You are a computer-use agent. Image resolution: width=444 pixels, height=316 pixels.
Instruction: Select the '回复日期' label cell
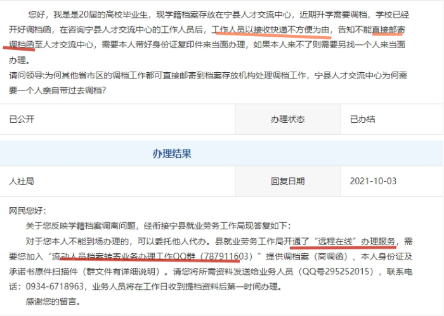[288, 181]
